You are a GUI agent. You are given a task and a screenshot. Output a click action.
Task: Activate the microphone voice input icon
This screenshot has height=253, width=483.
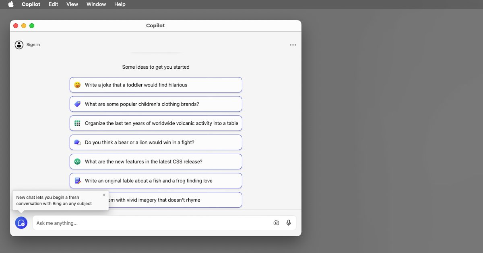(x=289, y=223)
